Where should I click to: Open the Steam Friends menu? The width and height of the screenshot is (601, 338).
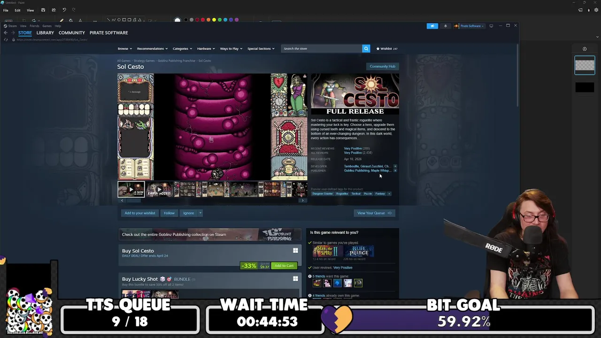34,26
